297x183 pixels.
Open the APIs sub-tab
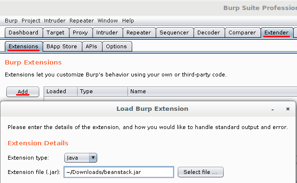coord(91,46)
